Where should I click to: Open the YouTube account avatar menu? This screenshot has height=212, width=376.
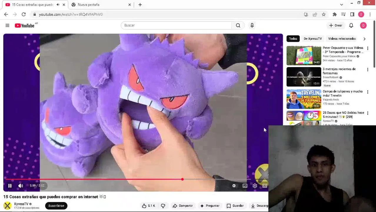363,26
